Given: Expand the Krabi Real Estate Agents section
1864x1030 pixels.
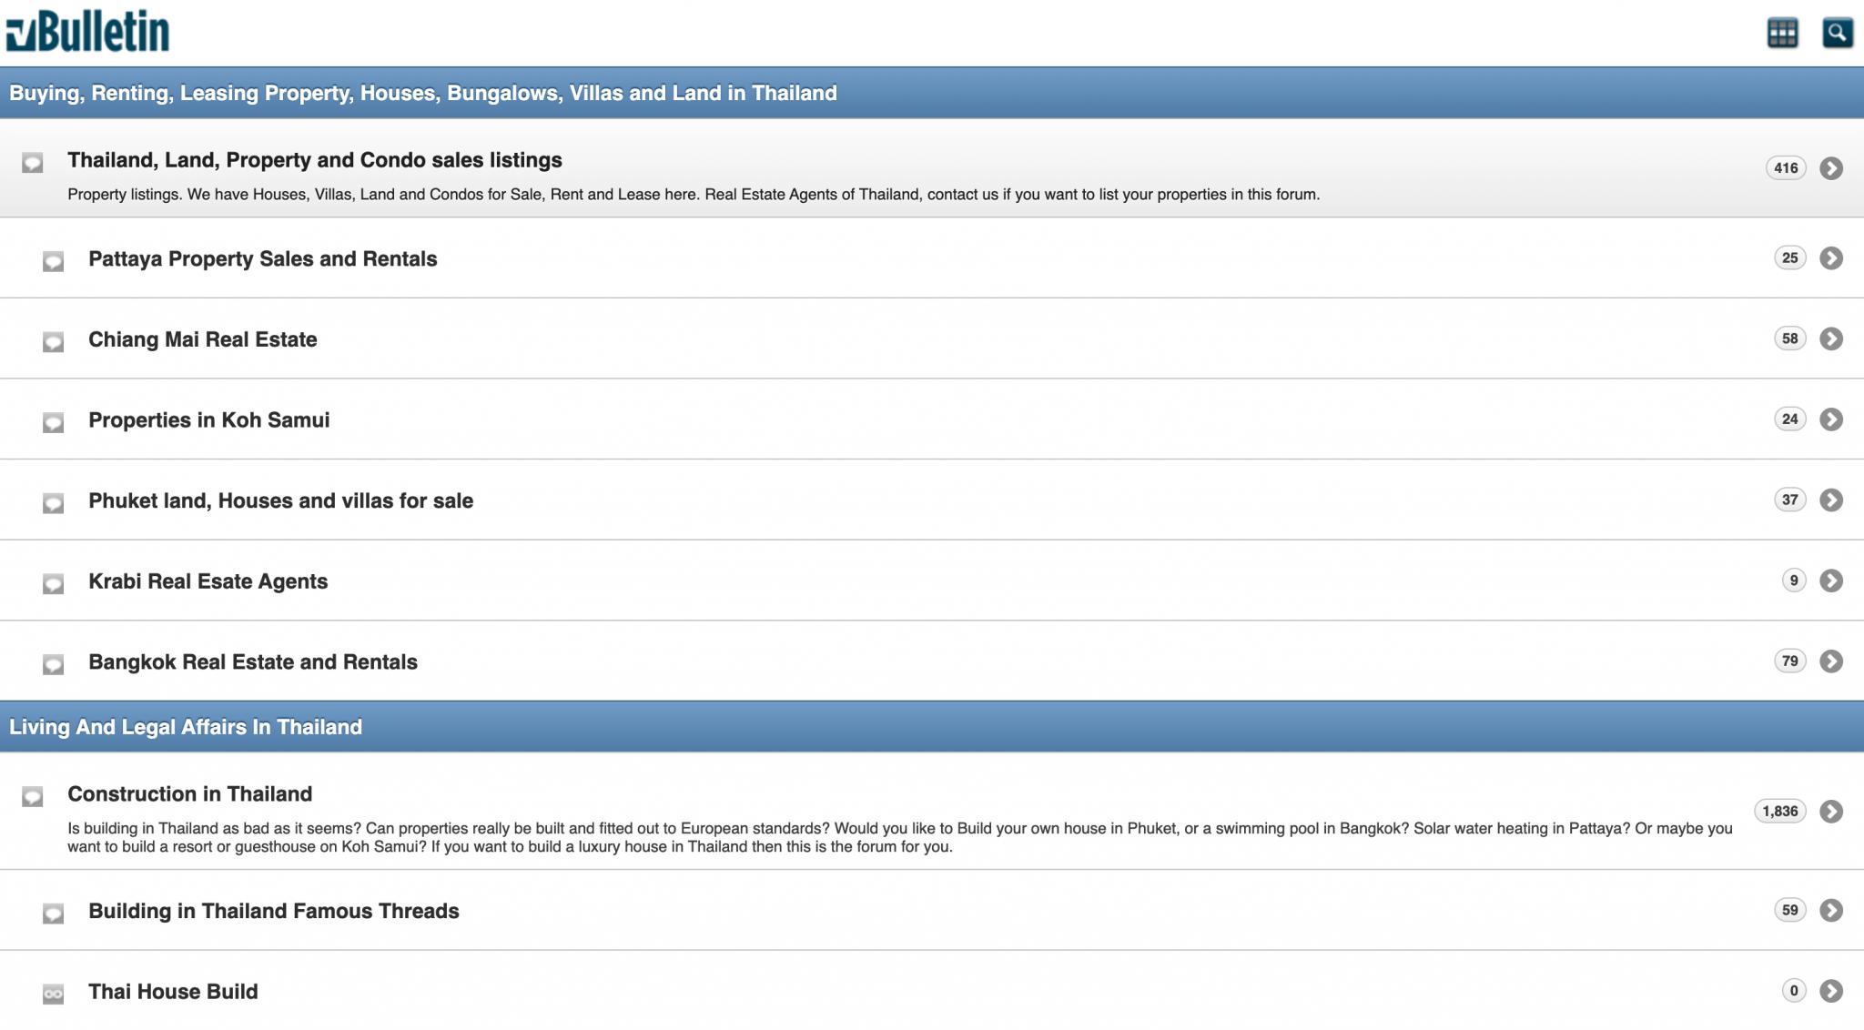Looking at the screenshot, I should coord(1831,581).
